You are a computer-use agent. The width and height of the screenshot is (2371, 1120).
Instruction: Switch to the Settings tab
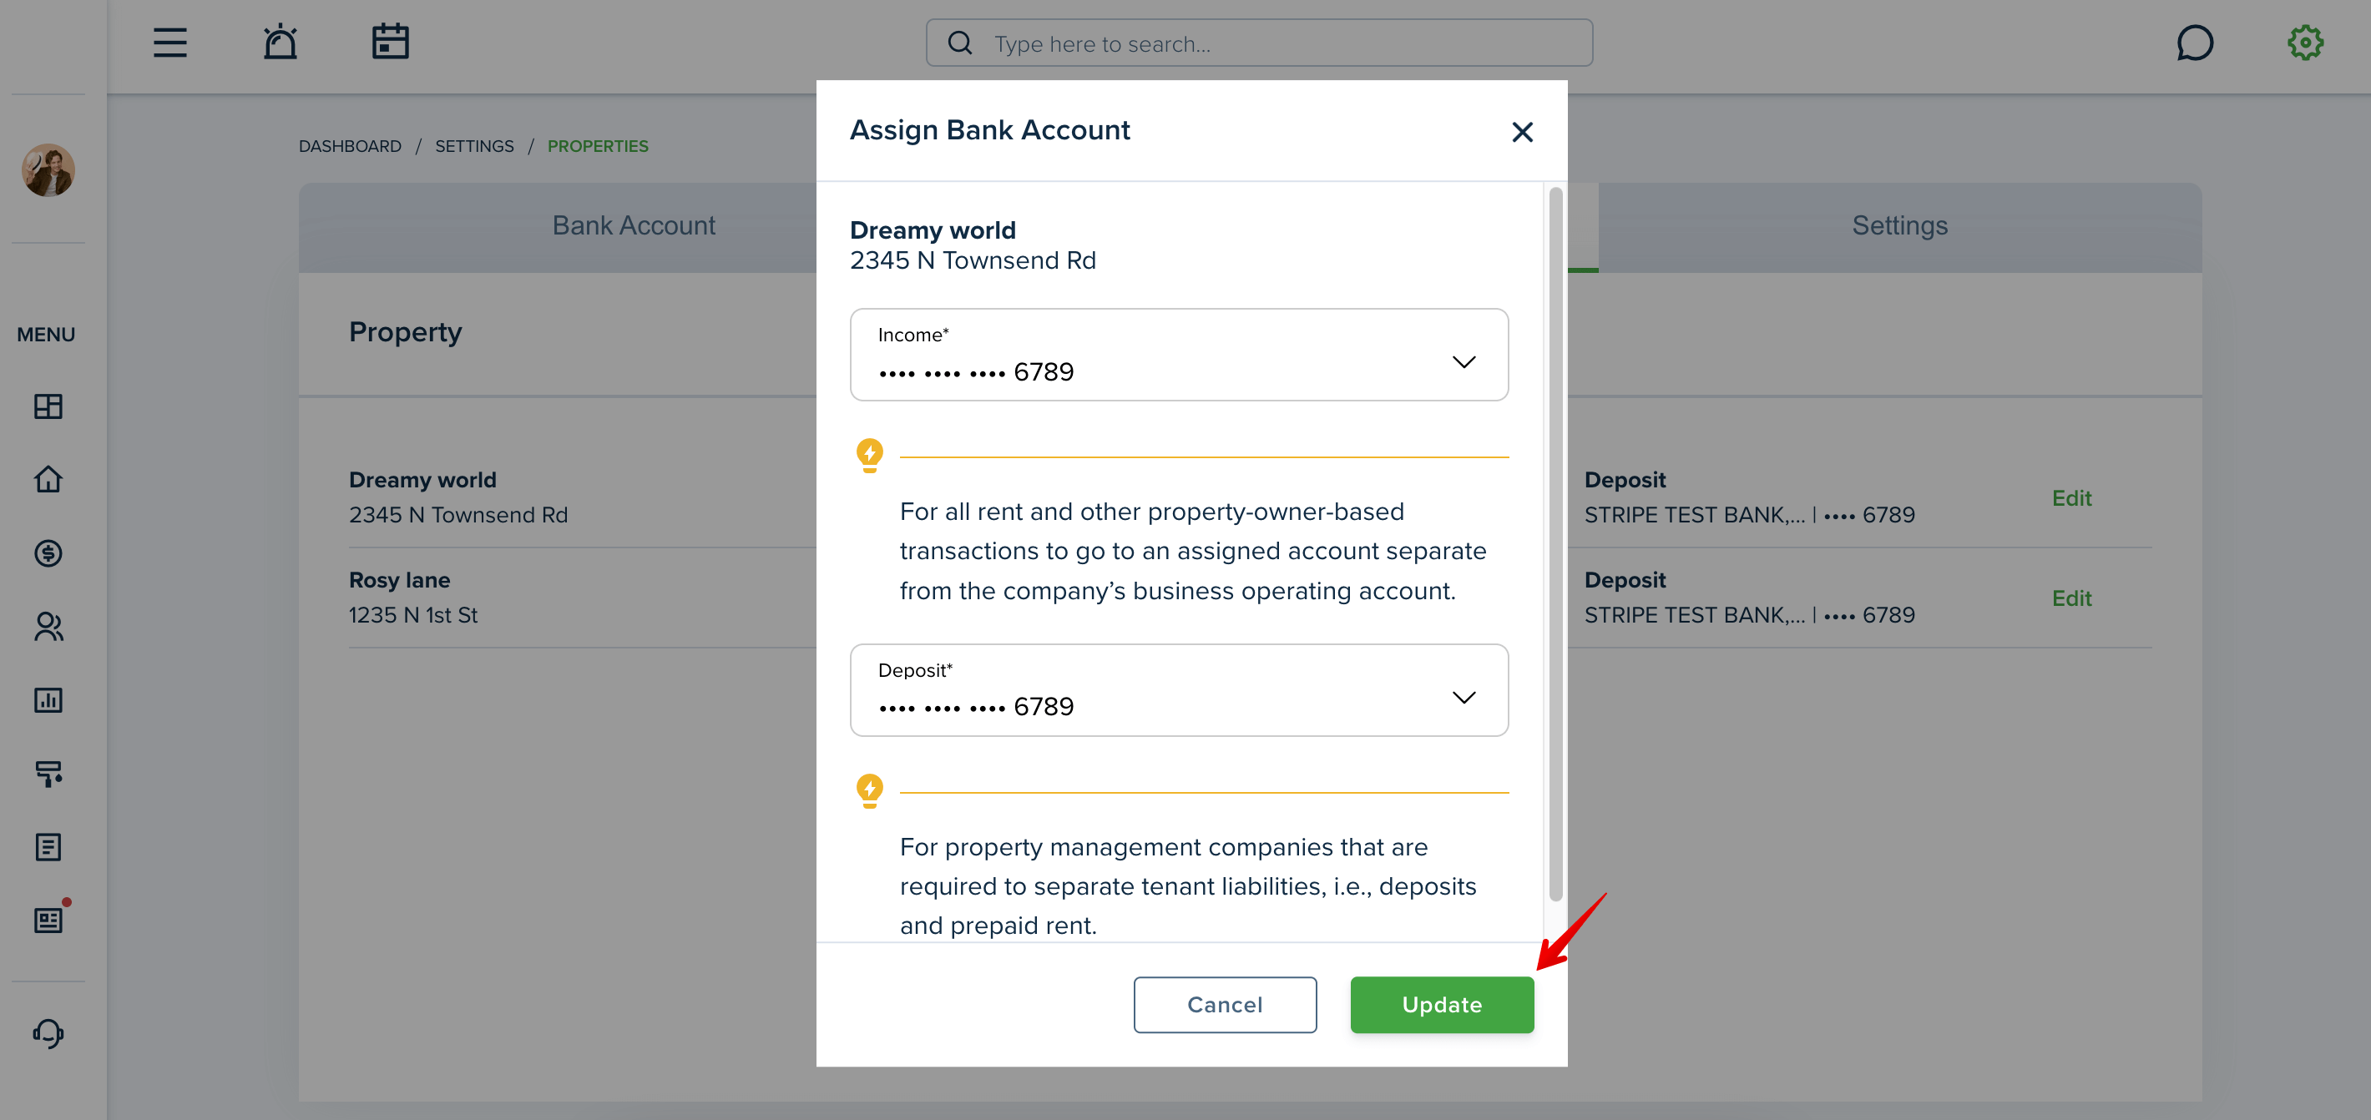click(1900, 225)
